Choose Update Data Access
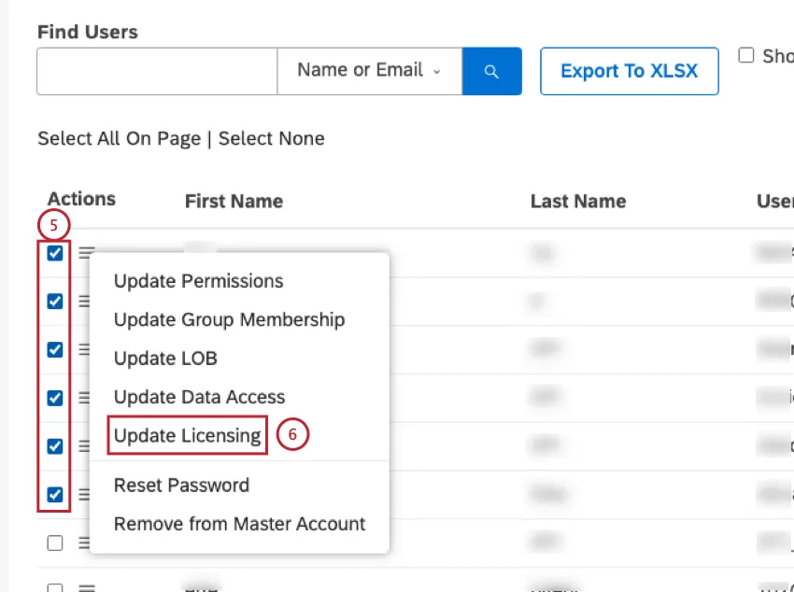794x592 pixels. pyautogui.click(x=199, y=397)
